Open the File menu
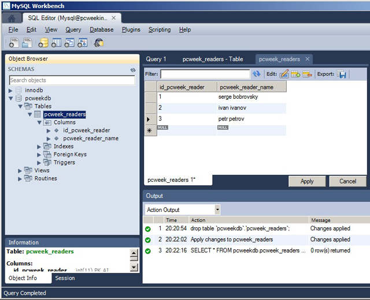Image resolution: width=370 pixels, height=300 pixels. pyautogui.click(x=13, y=29)
